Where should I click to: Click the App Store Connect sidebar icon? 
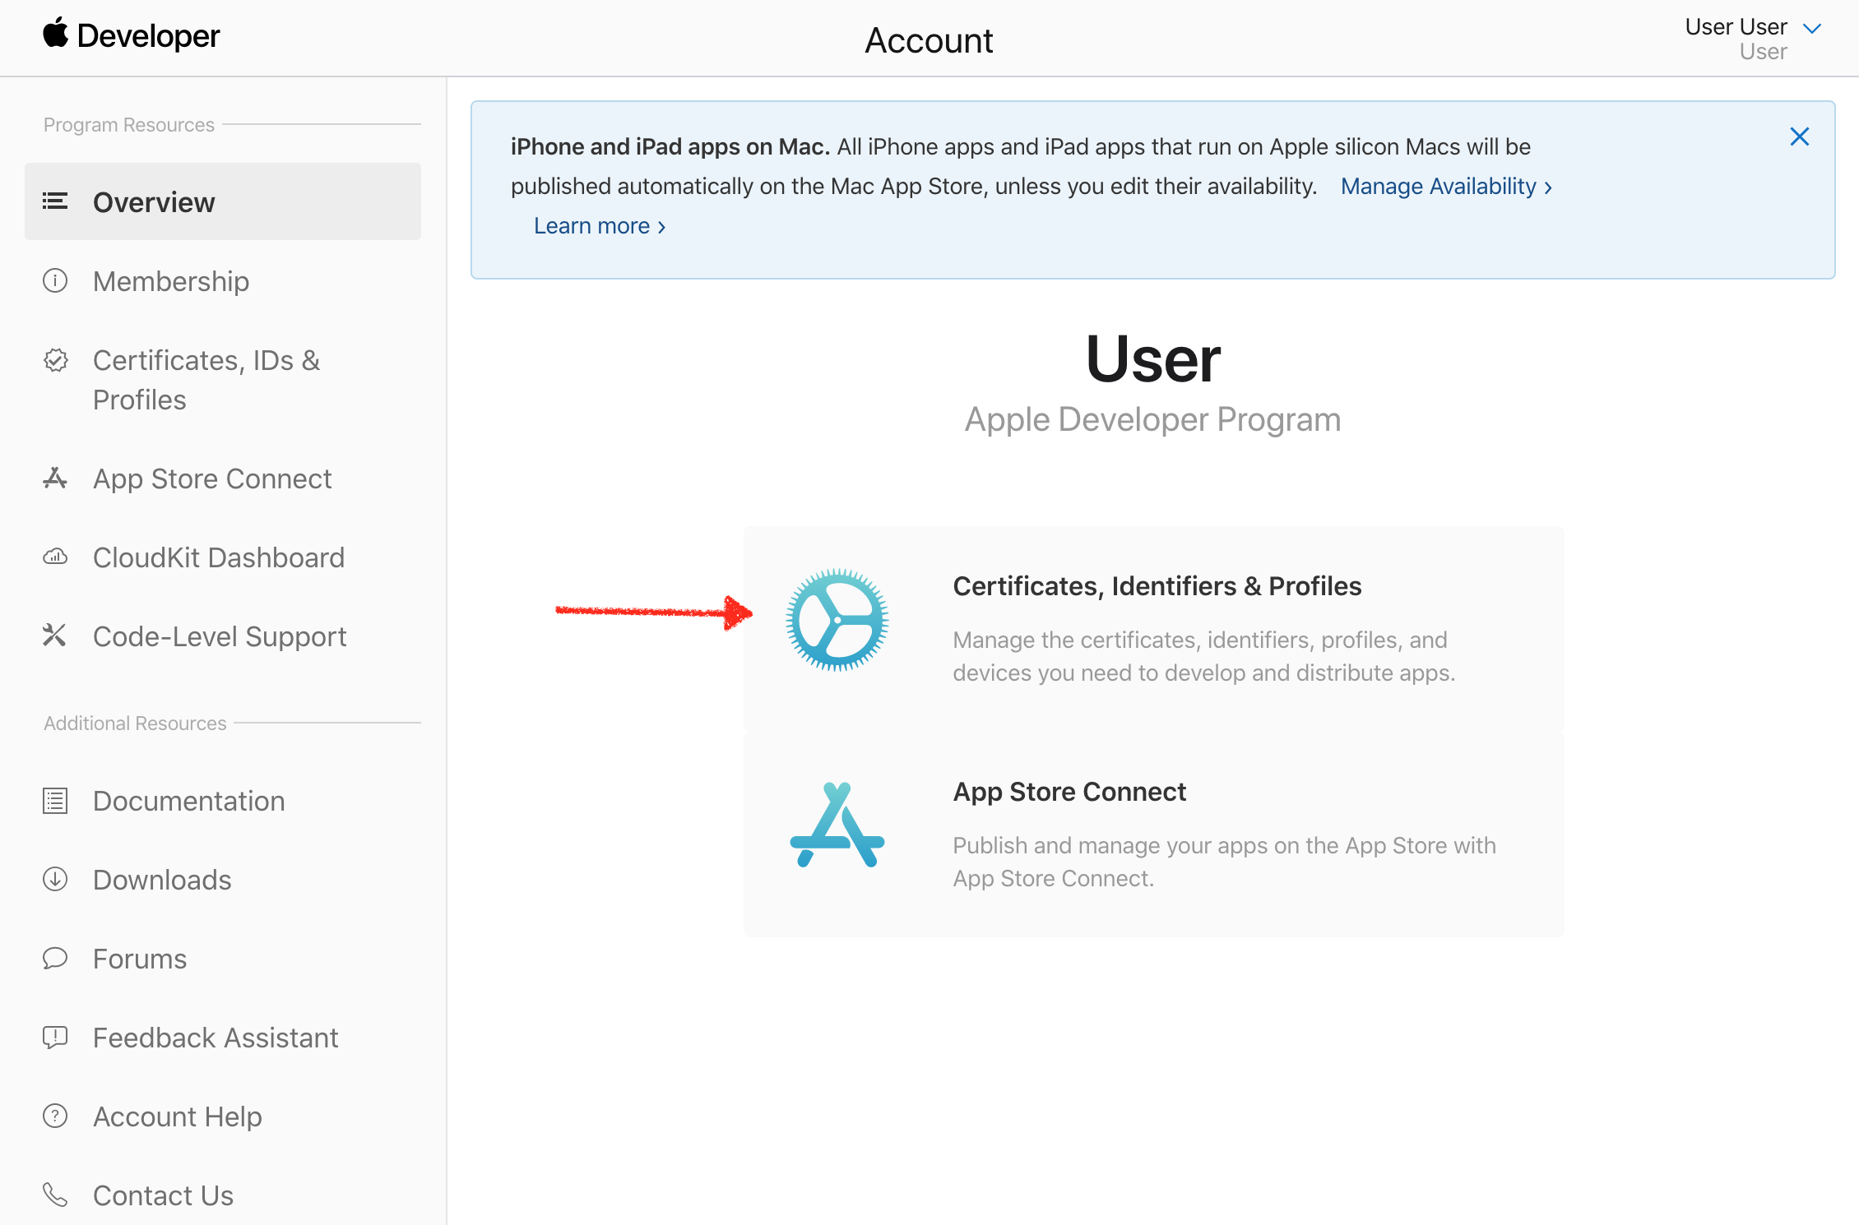[55, 478]
